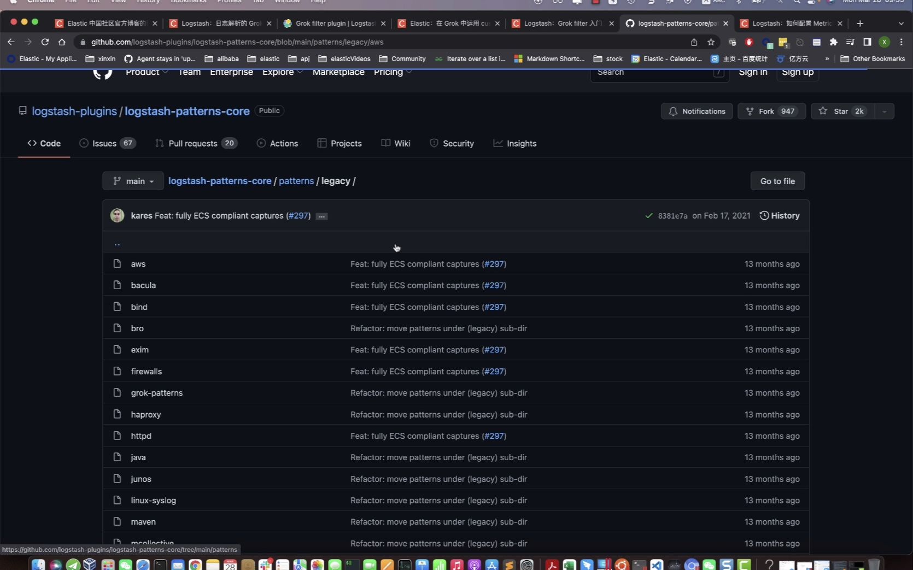Open the logstash-plugins organization link
Screen dimensions: 913x570
point(74,111)
